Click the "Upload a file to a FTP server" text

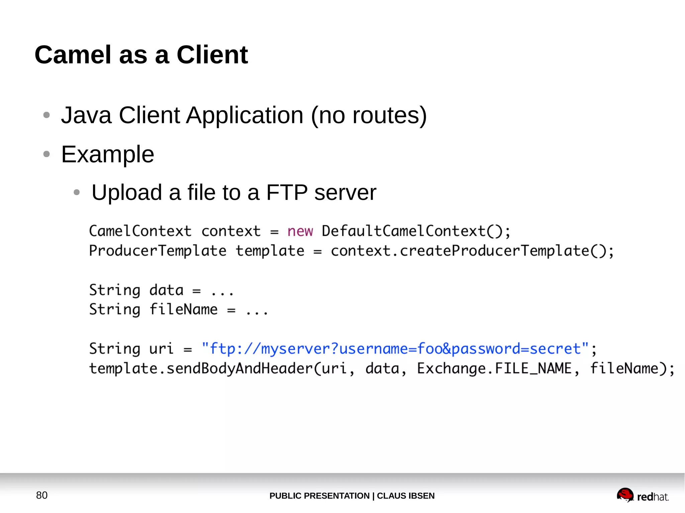click(x=234, y=193)
